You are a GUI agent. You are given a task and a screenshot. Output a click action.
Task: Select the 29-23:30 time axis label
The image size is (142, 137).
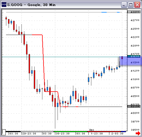coord(29,134)
